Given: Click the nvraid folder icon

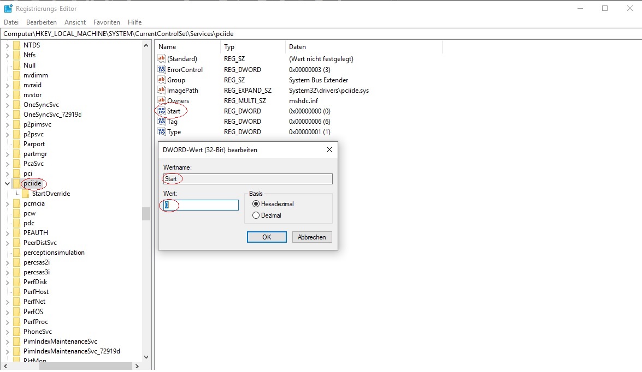Looking at the screenshot, I should pos(16,85).
